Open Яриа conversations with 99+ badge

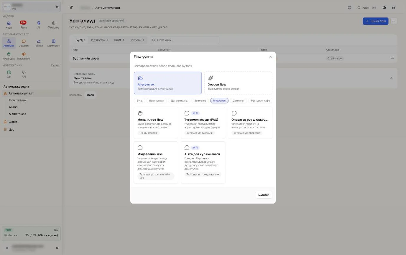coord(24,25)
